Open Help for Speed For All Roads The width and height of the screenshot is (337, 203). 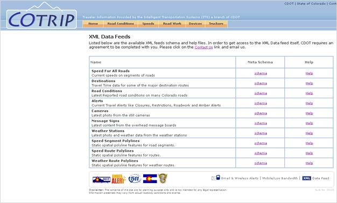point(309,73)
